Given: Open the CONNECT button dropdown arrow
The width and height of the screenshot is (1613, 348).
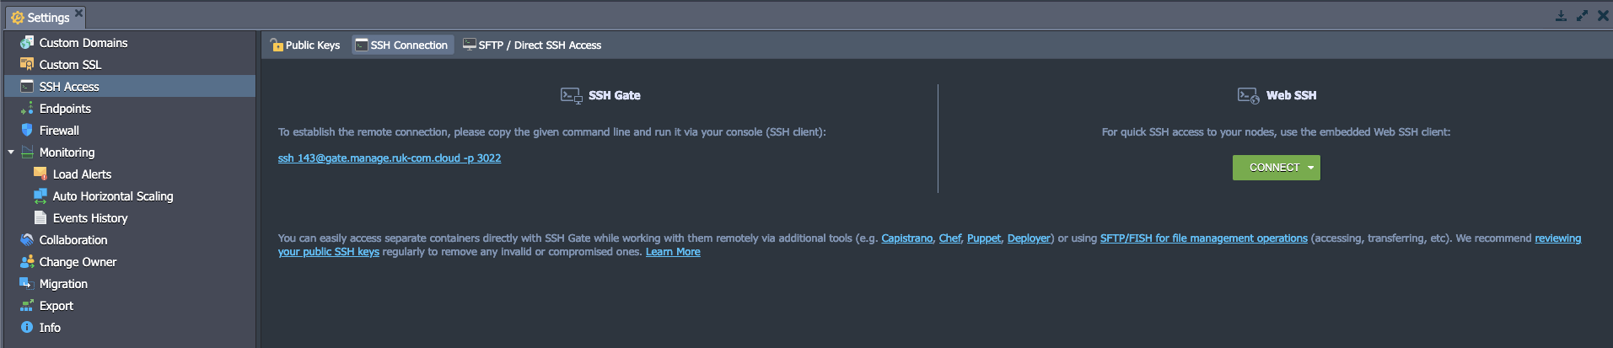Looking at the screenshot, I should coord(1310,168).
